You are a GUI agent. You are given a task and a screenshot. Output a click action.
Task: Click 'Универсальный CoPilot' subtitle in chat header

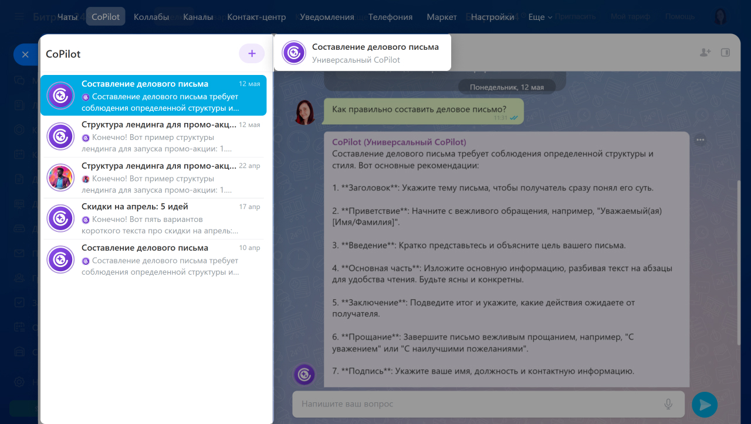tap(356, 60)
